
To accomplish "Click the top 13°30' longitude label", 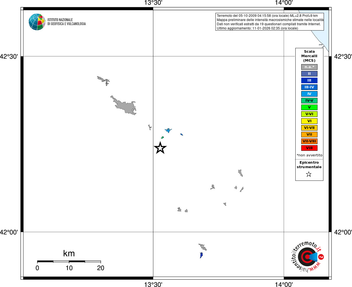I will point(153,3).
